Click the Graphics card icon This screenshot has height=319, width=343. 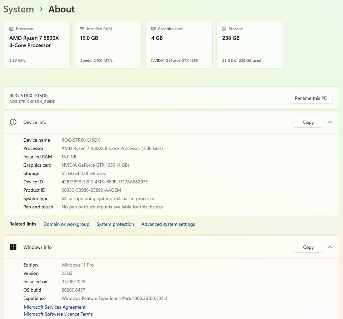click(x=153, y=29)
